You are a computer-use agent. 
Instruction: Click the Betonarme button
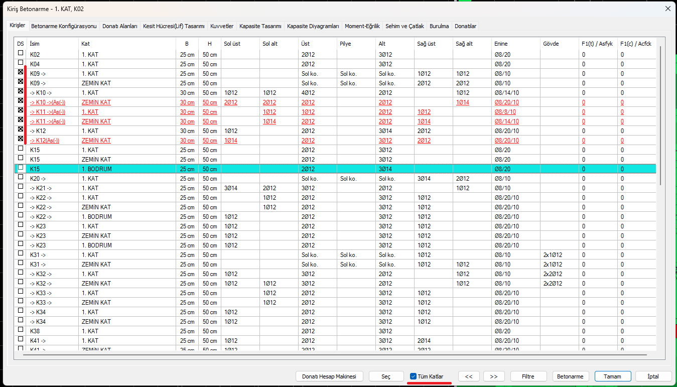(x=571, y=376)
